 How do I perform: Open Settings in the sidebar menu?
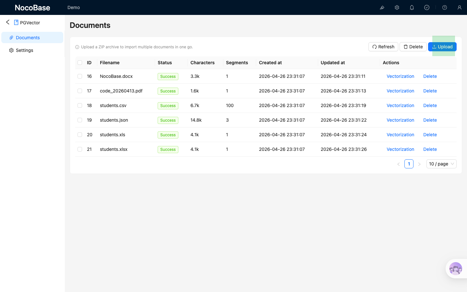click(25, 50)
